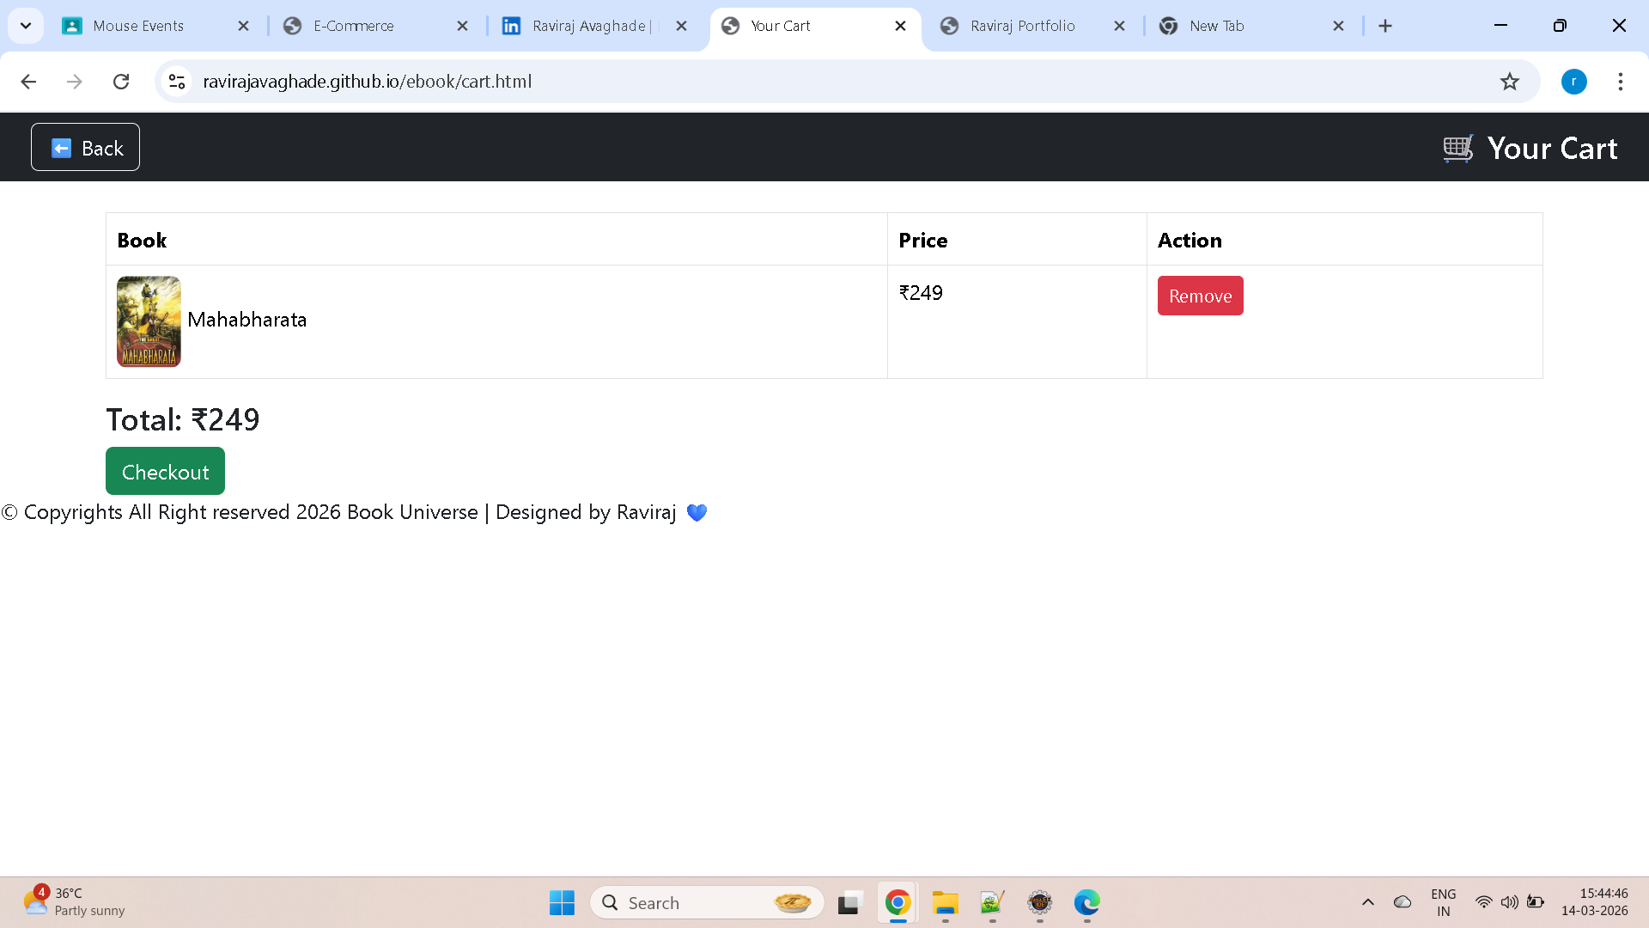Expand the tab search dropdown chevron
1649x928 pixels.
26,26
